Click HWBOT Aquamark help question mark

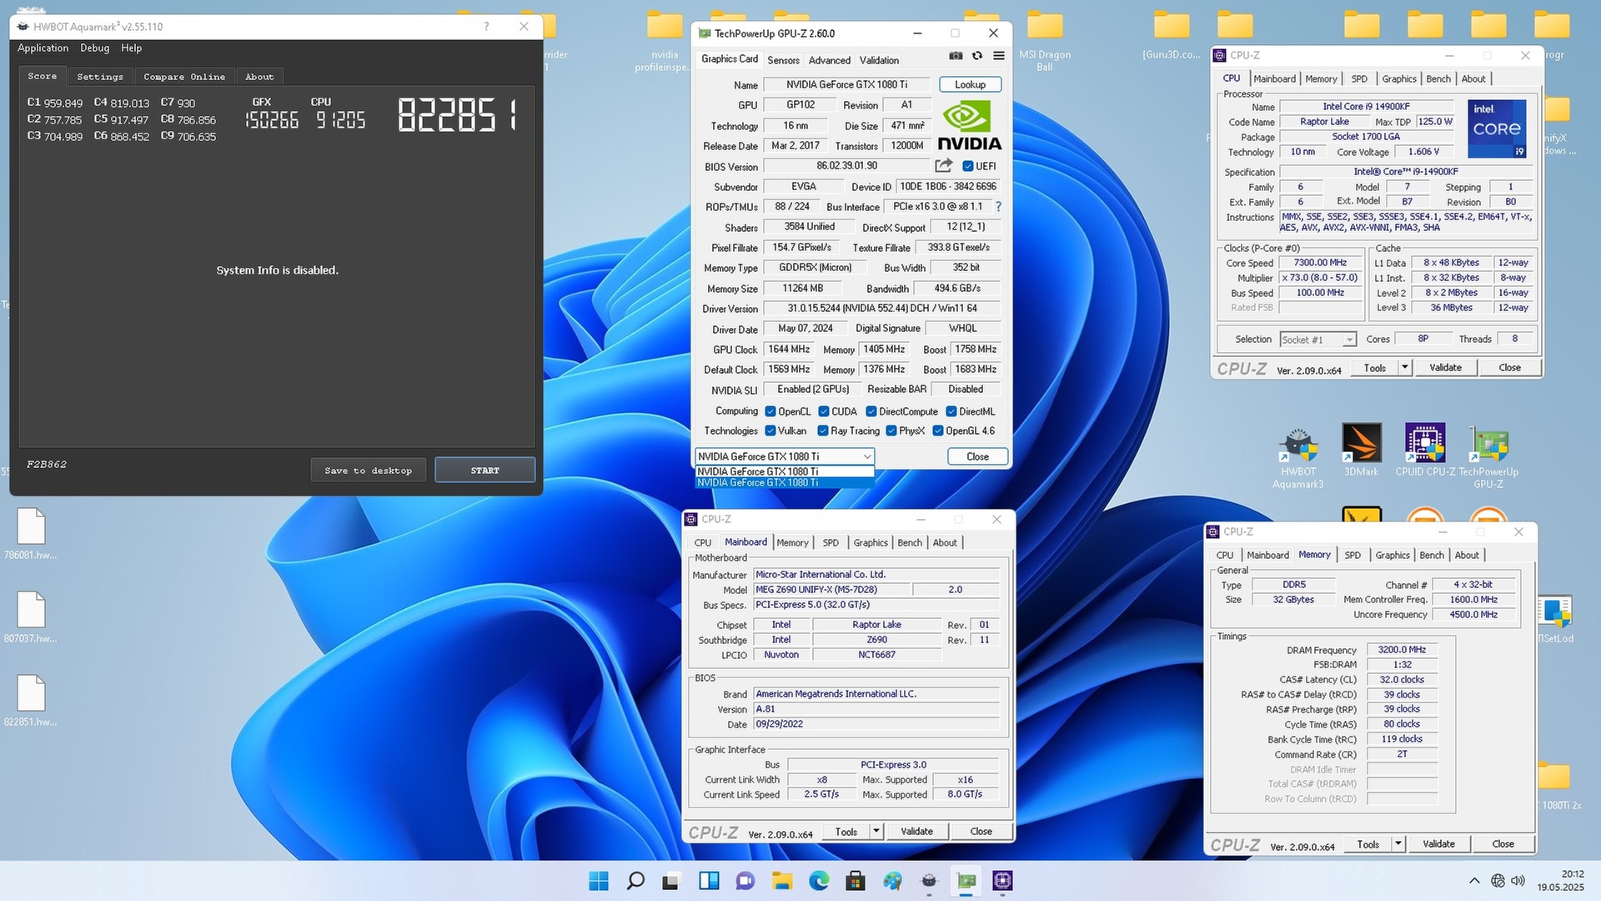coord(486,27)
